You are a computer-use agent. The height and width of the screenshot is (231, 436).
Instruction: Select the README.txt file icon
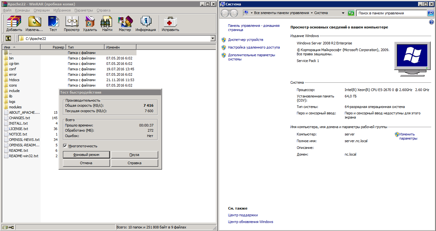(x=6, y=150)
